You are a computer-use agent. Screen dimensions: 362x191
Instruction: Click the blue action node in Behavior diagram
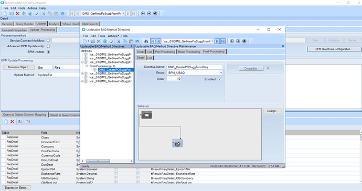177,143
